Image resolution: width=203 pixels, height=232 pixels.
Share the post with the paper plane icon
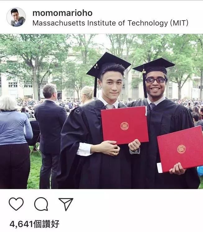(x=66, y=204)
